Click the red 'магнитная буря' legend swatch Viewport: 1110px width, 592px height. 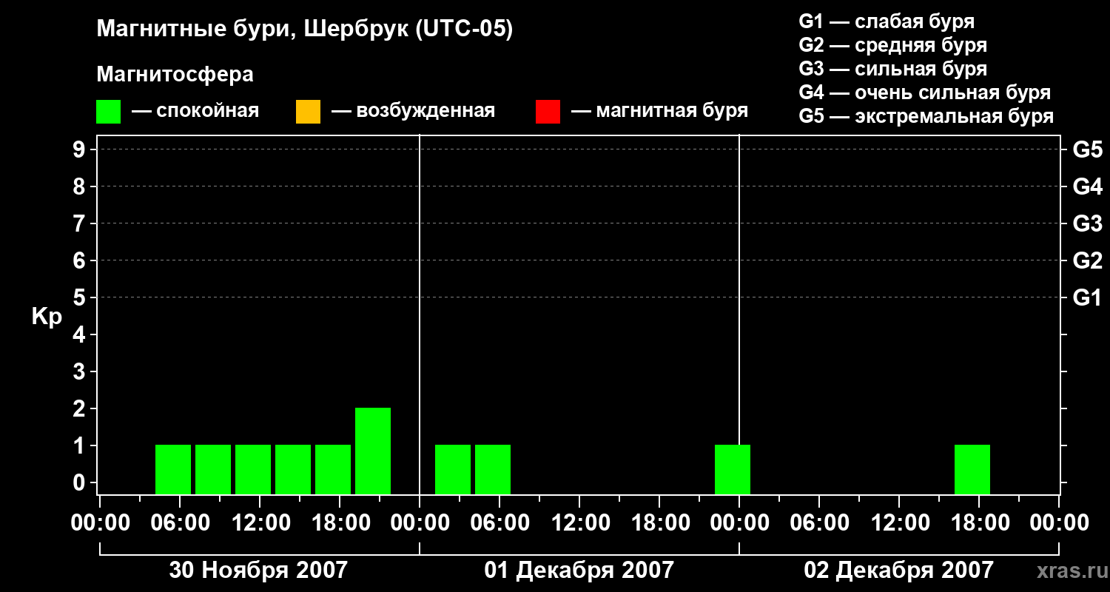(x=548, y=112)
